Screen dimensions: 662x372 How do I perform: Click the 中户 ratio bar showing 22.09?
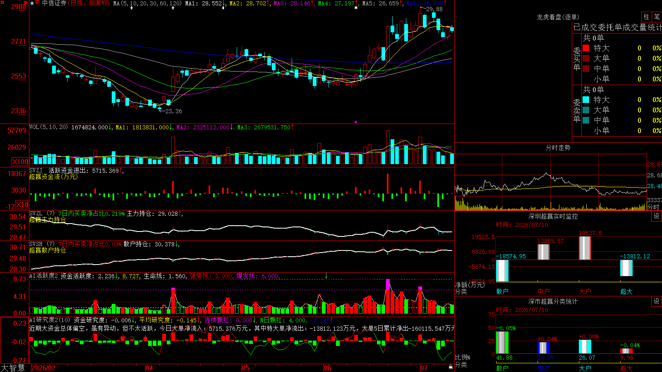point(544,348)
